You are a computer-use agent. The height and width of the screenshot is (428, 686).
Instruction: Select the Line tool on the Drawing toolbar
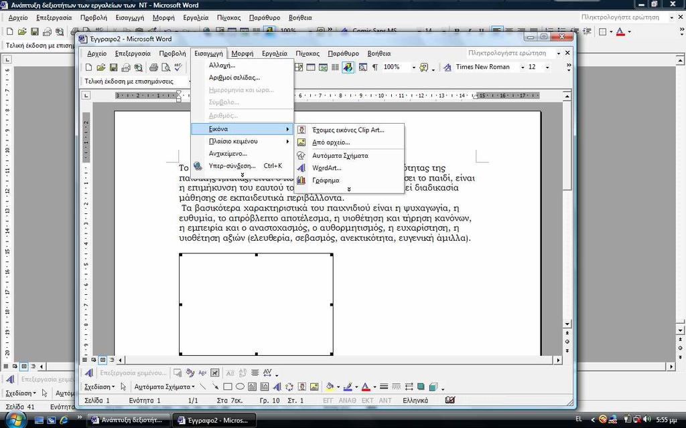[203, 387]
